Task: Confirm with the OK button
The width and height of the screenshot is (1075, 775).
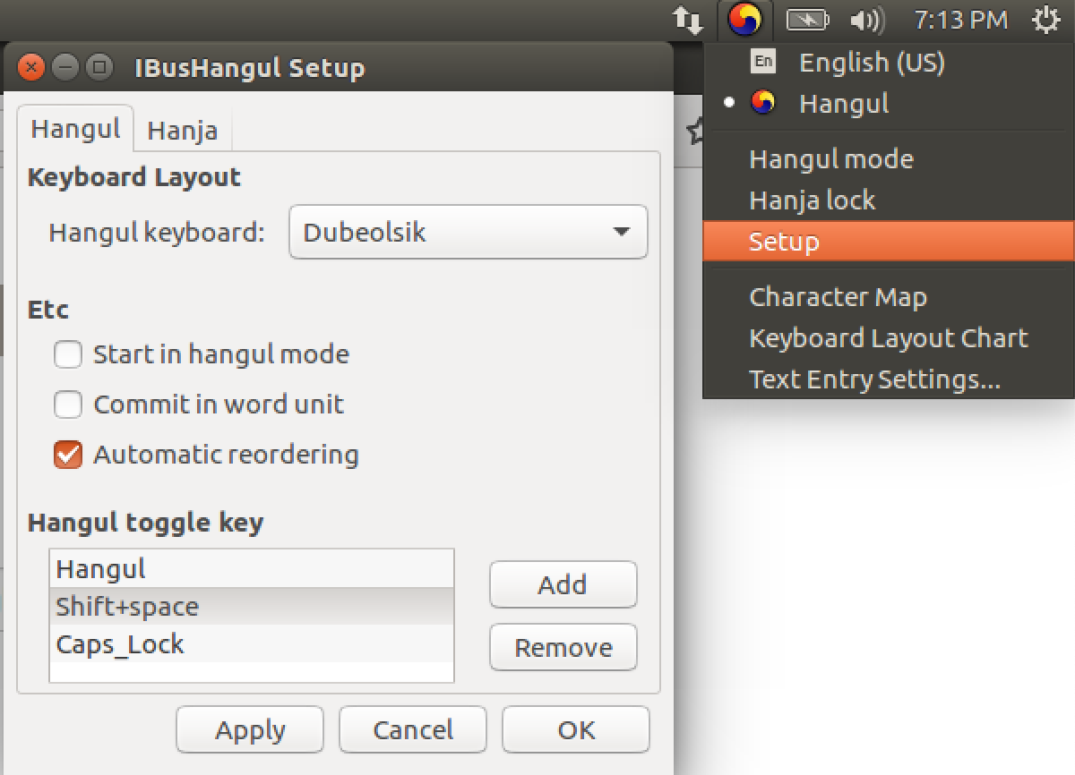Action: (x=576, y=729)
